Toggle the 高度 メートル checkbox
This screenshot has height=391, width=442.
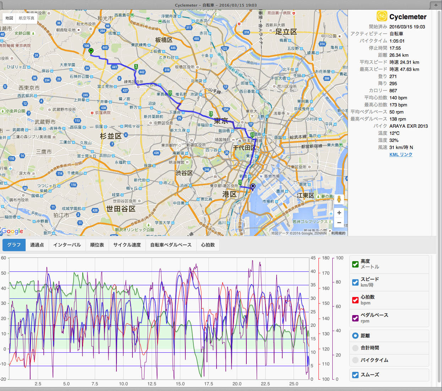[355, 264]
